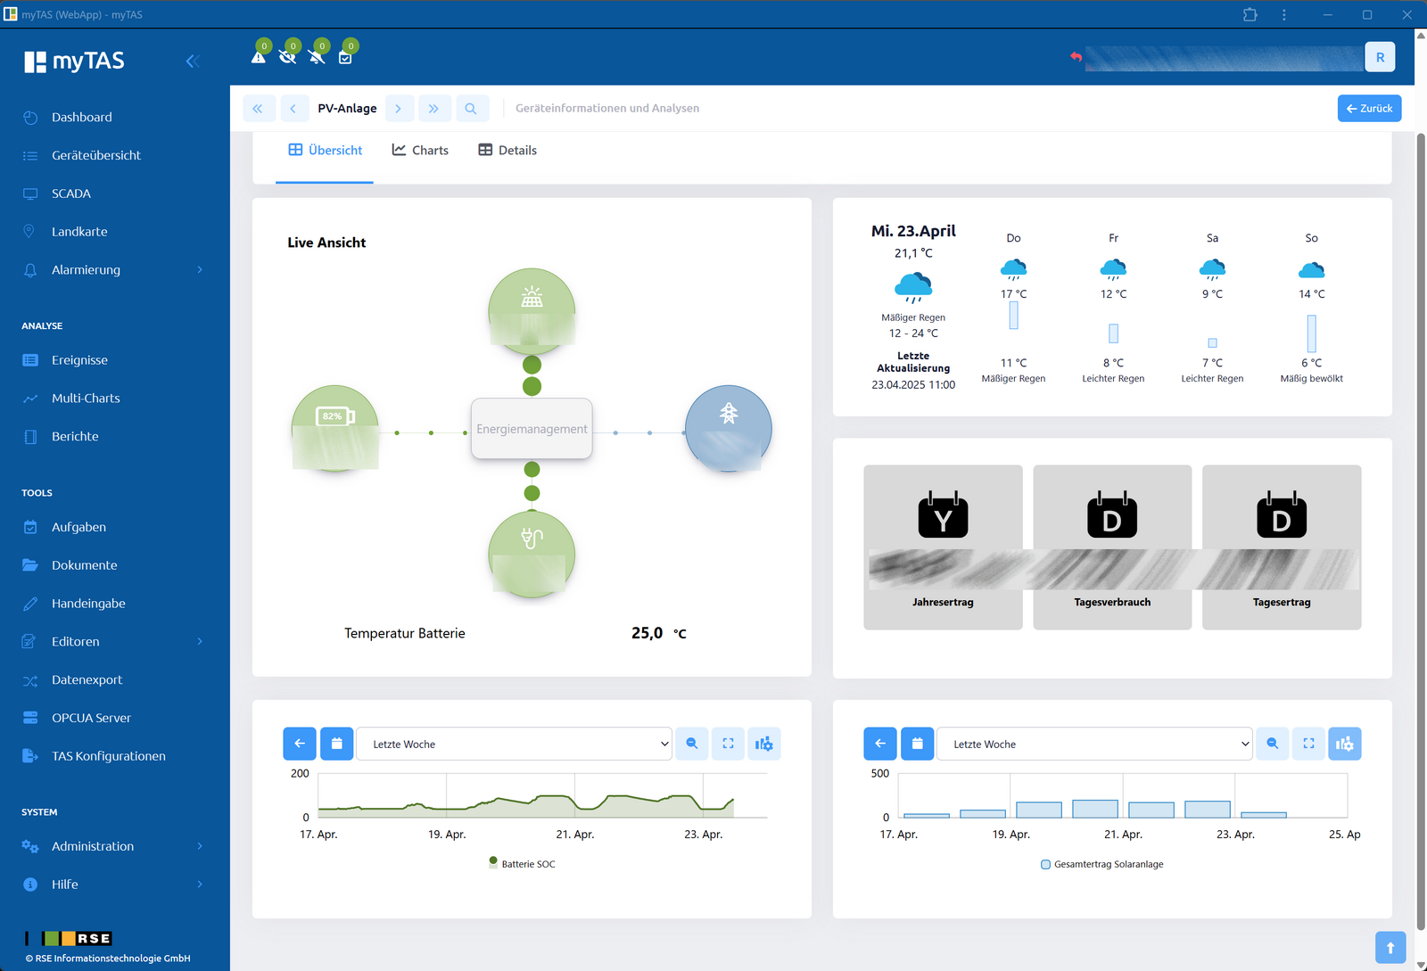Toggle Batterie SOC legend series
This screenshot has width=1427, height=971.
pyautogui.click(x=522, y=863)
